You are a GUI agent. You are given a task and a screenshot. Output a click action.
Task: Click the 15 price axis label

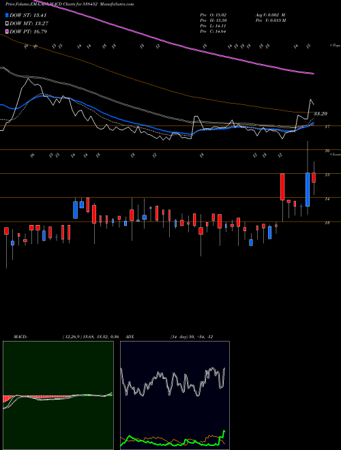pyautogui.click(x=327, y=175)
